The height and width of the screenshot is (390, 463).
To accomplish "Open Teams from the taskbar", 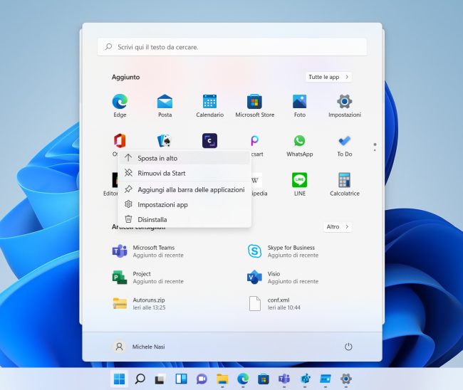I will click(x=284, y=379).
